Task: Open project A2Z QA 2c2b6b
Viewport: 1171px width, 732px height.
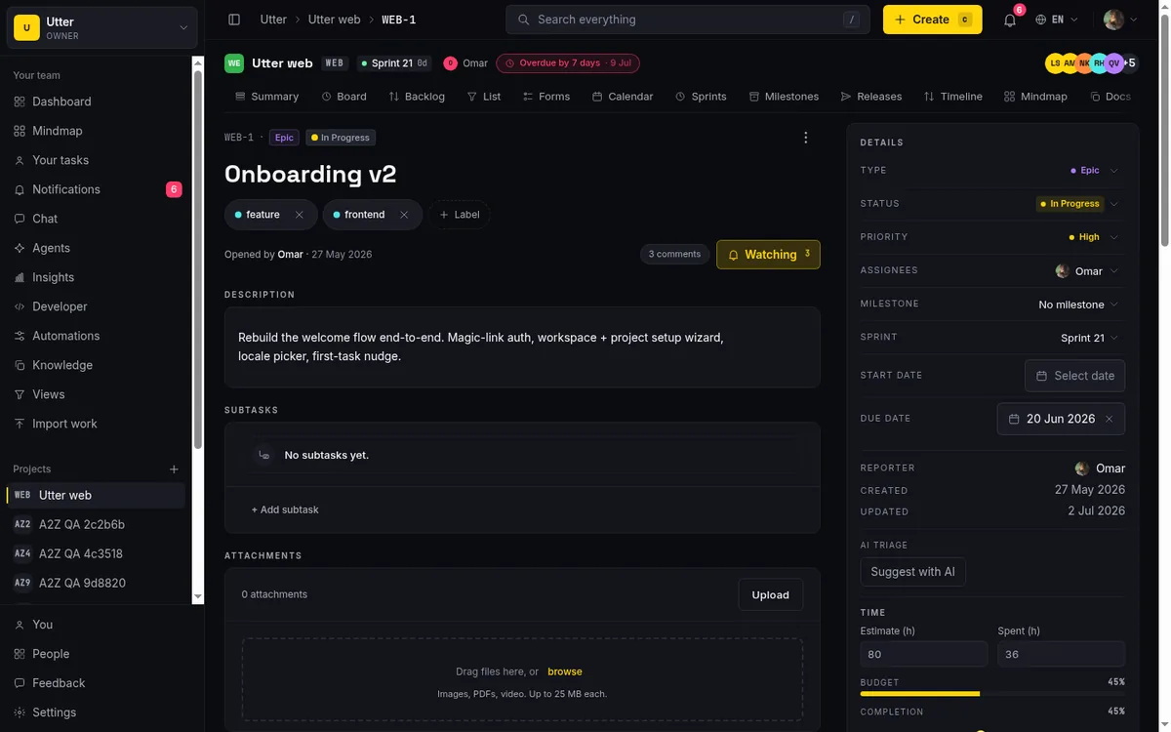Action: tap(96, 524)
